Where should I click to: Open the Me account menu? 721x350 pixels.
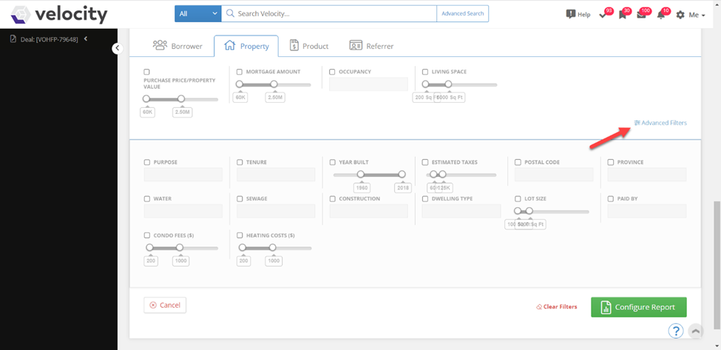[697, 15]
